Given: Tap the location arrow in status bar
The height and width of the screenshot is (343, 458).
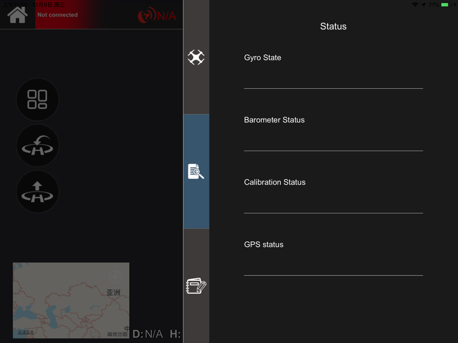Looking at the screenshot, I should [424, 5].
